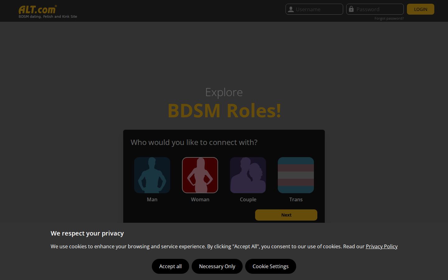Click the Next button
Screen dimensions: 448x280
pyautogui.click(x=286, y=215)
